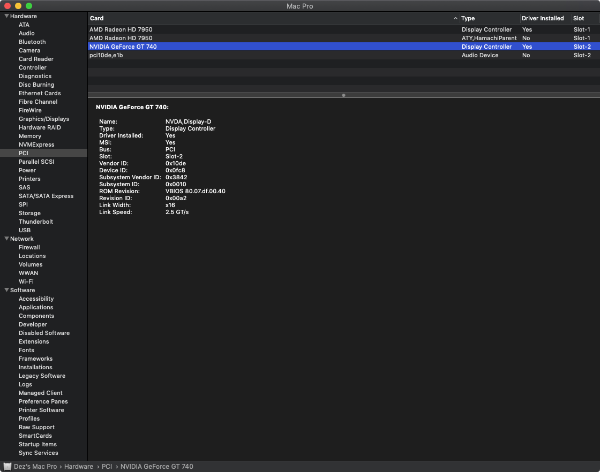
Task: Select Startup Items in the sidebar
Action: pyautogui.click(x=37, y=444)
